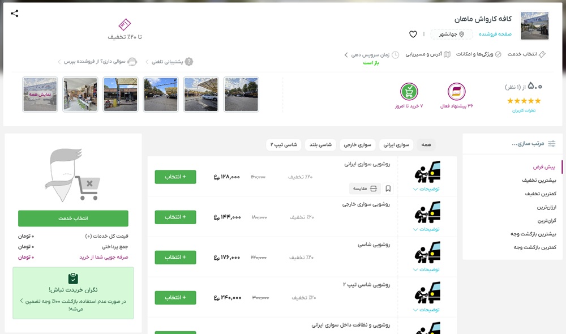Filter by سواری ایرانی tab
The height and width of the screenshot is (334, 566).
click(x=396, y=145)
